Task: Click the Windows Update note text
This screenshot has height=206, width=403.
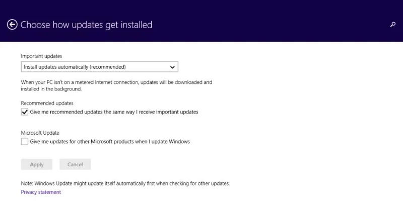Action: click(125, 183)
